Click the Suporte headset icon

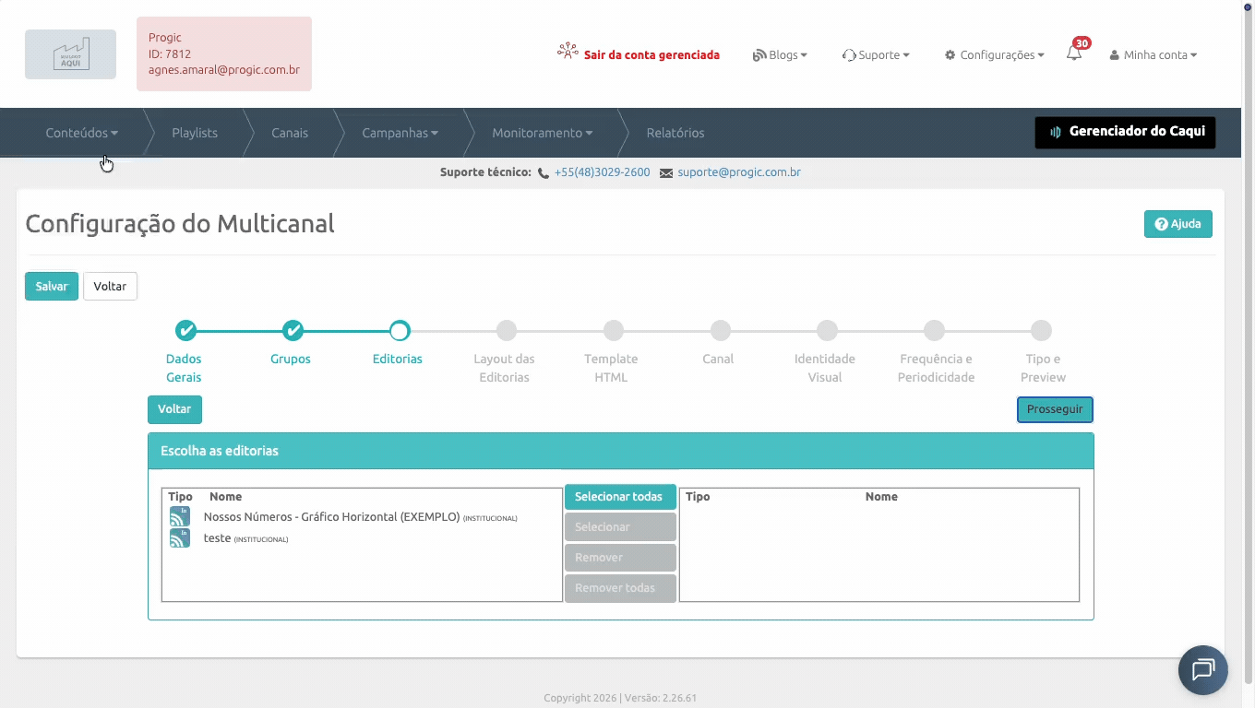[x=849, y=55]
